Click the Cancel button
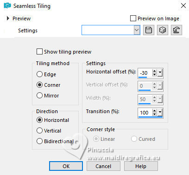Screen dimensions: 189x175 [103, 166]
